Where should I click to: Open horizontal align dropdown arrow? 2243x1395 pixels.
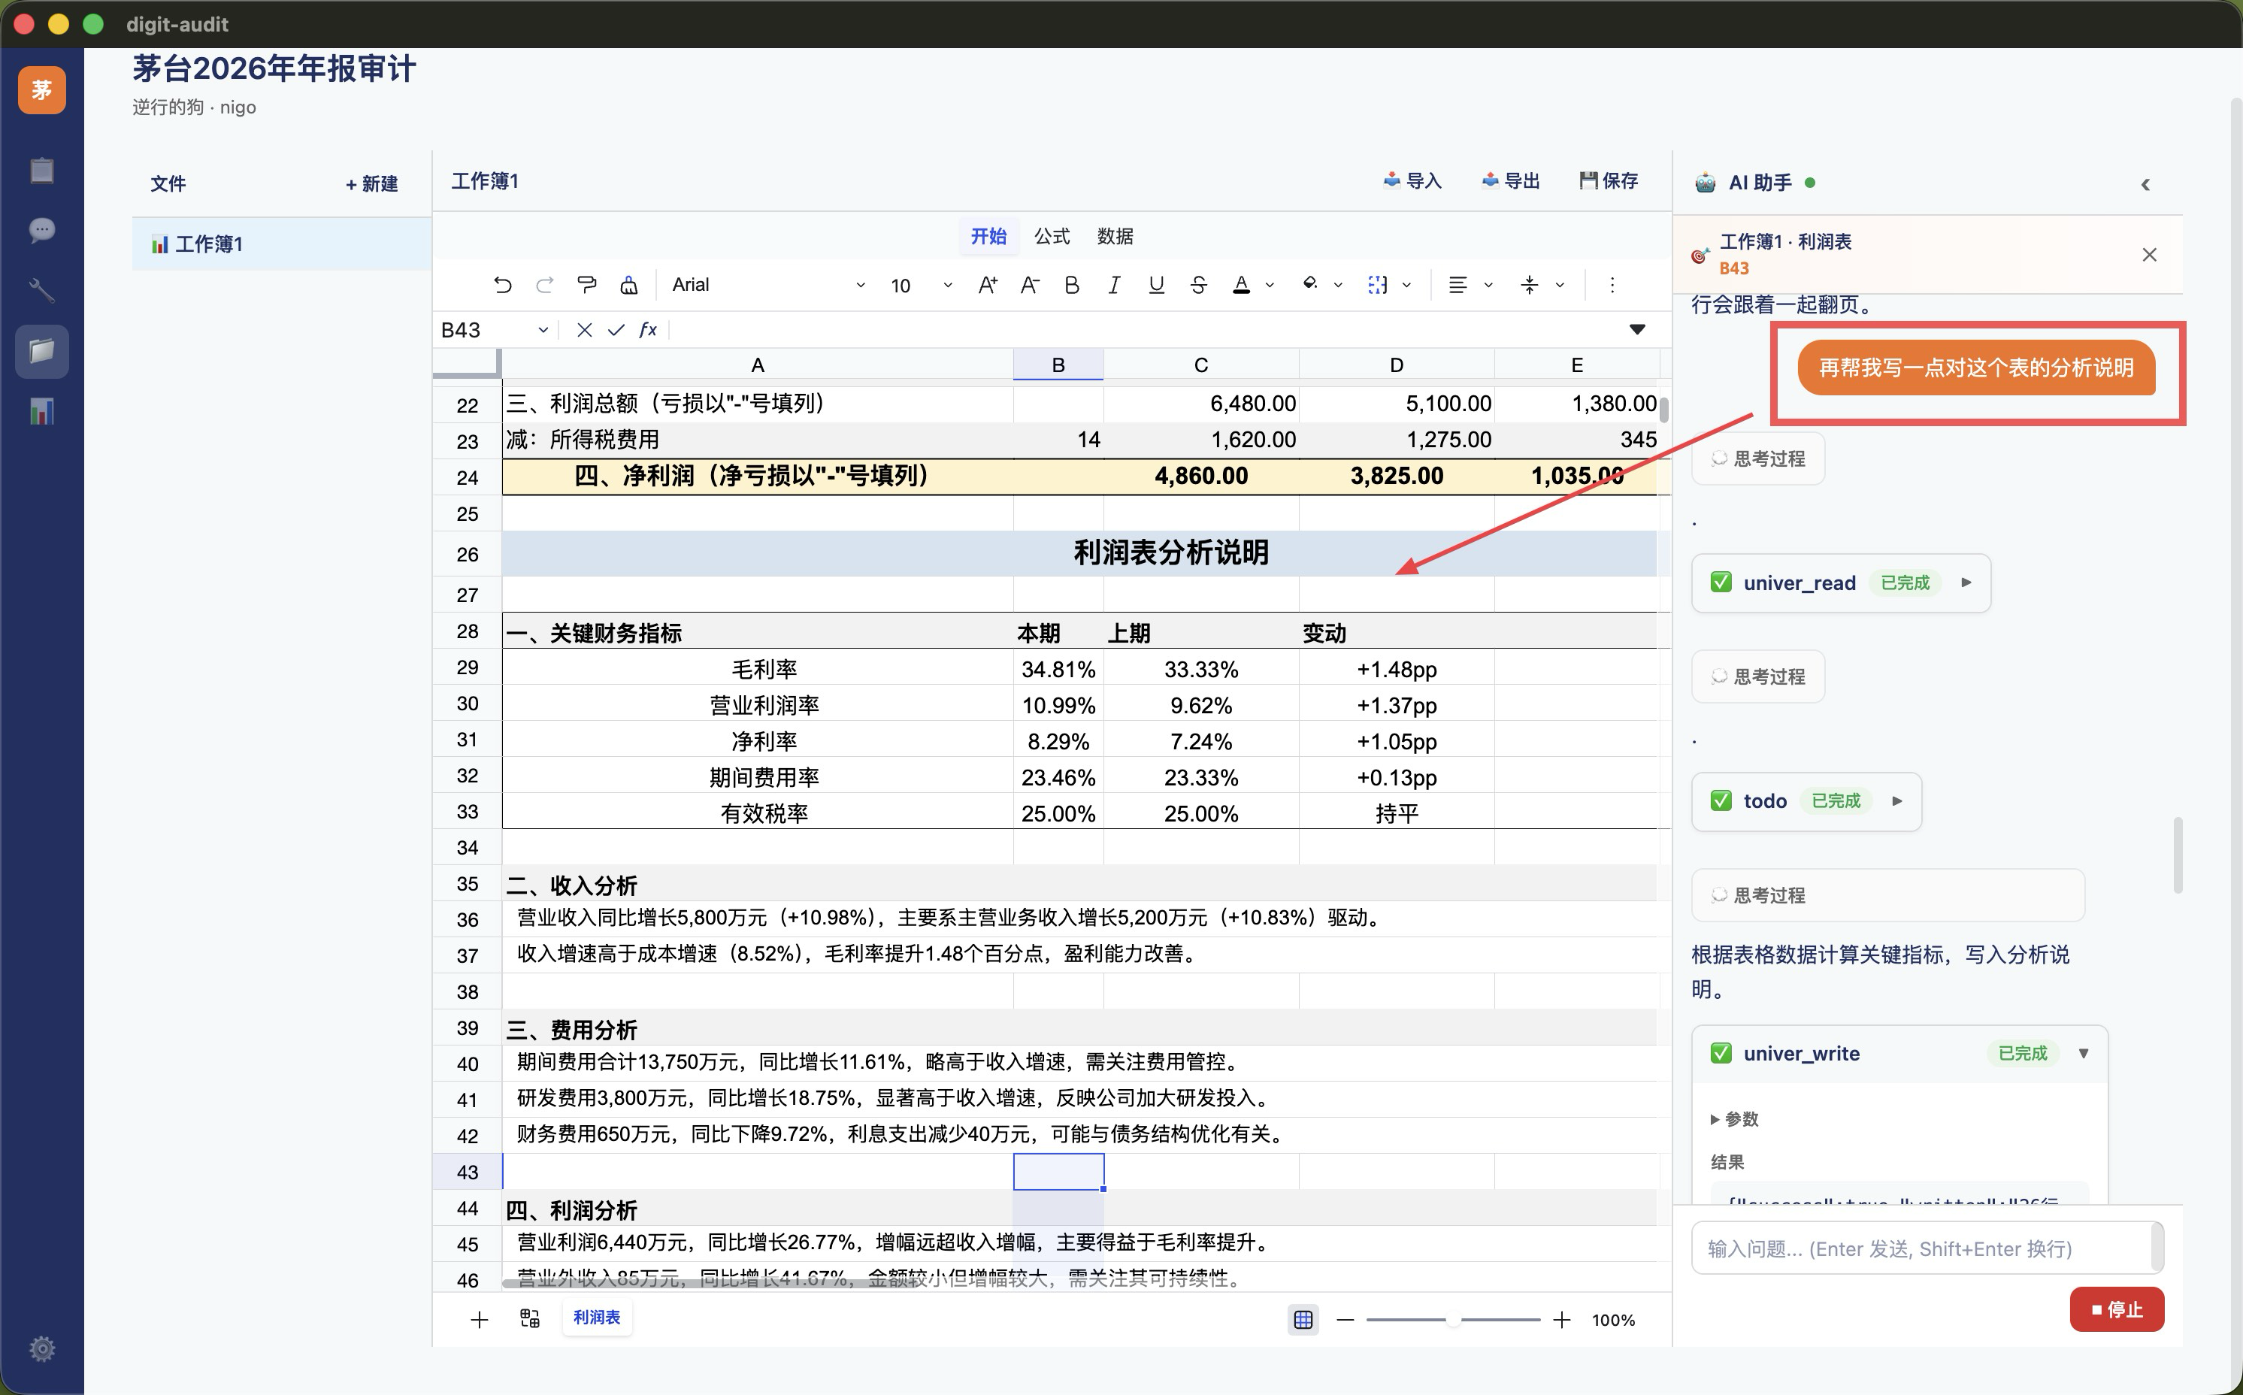[x=1488, y=285]
